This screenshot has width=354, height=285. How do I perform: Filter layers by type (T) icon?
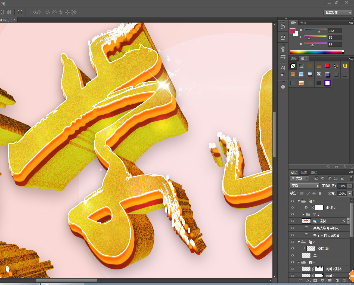[329, 178]
